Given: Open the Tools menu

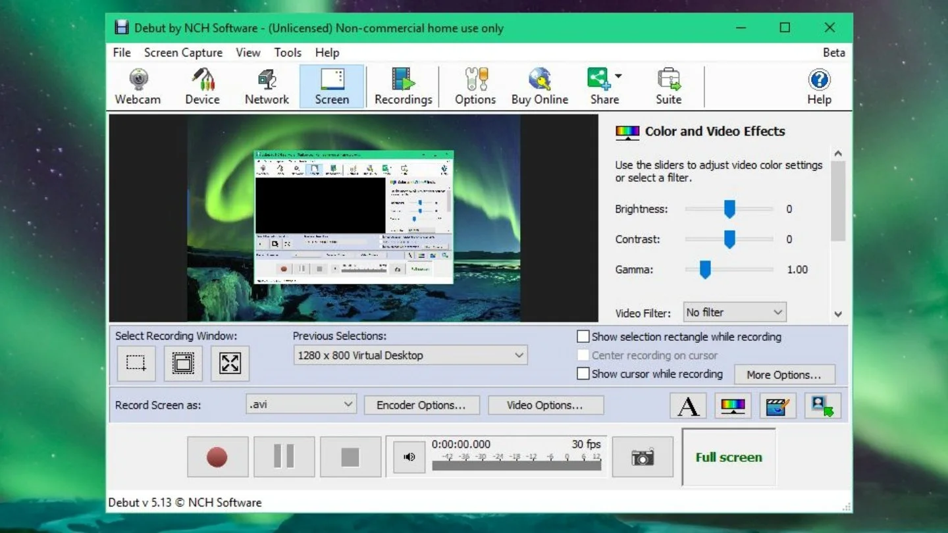Looking at the screenshot, I should click(288, 53).
